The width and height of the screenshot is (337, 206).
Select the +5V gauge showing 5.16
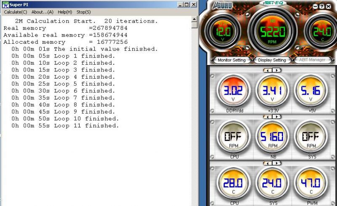311,90
